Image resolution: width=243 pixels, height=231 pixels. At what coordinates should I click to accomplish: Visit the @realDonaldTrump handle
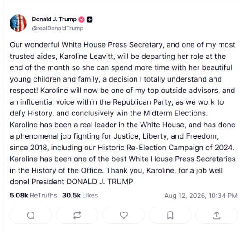[x=58, y=29]
